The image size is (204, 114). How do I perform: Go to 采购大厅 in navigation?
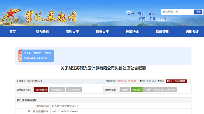[x=72, y=32]
